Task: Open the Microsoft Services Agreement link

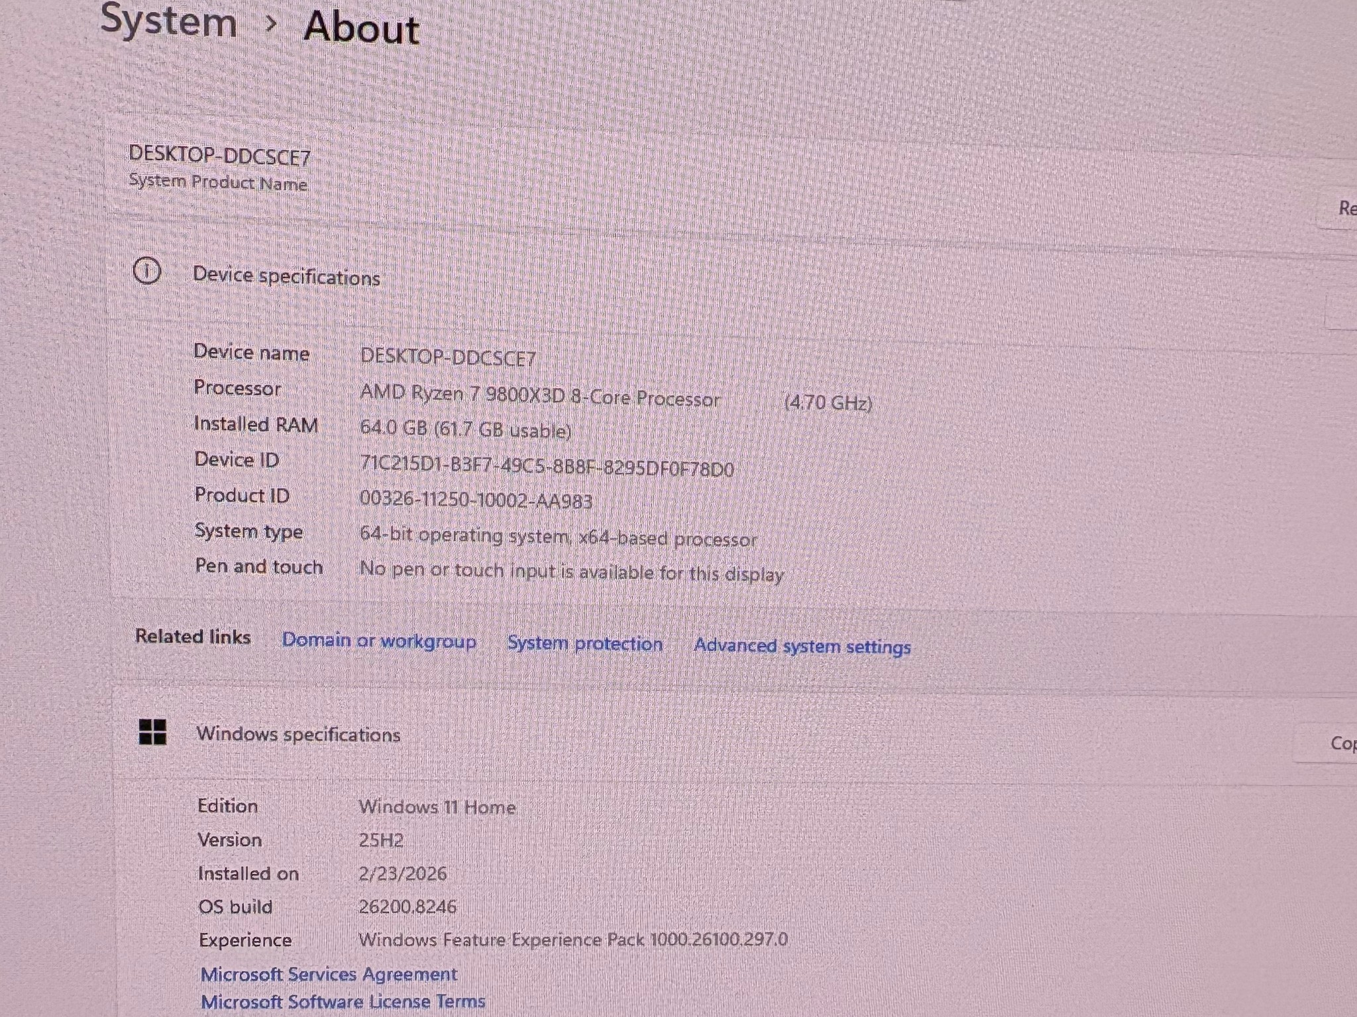Action: (x=329, y=974)
